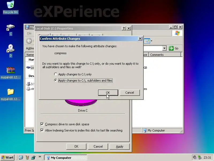Click the help question mark in Properties dialog
214x161 pixels.
coord(124,28)
